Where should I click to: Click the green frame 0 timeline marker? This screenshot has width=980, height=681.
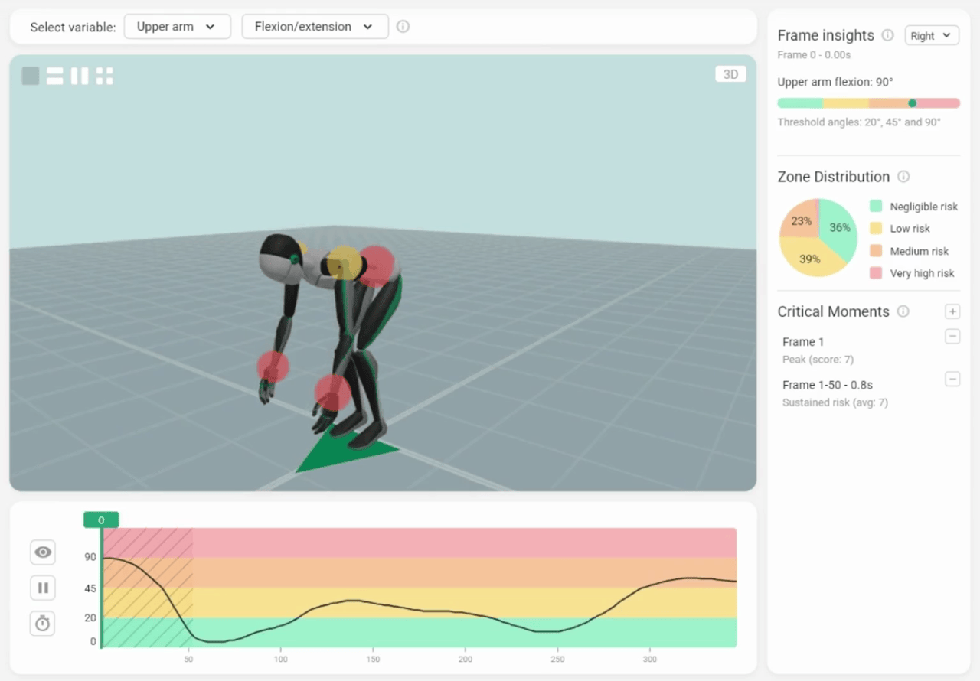coord(101,520)
